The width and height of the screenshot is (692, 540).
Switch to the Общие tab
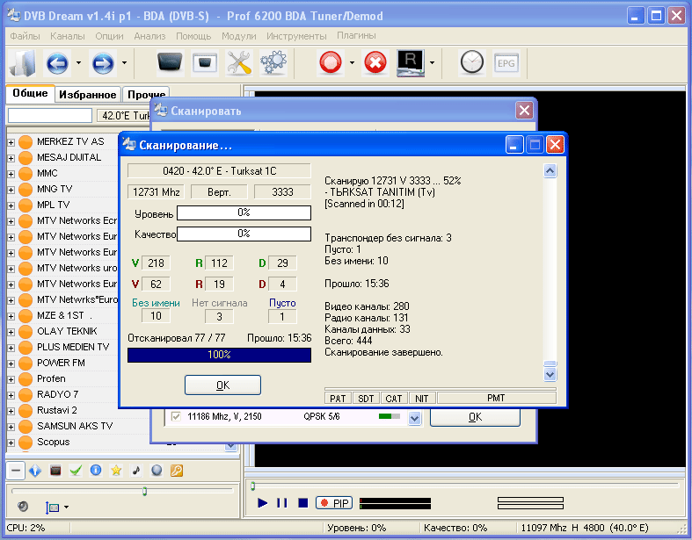[30, 93]
